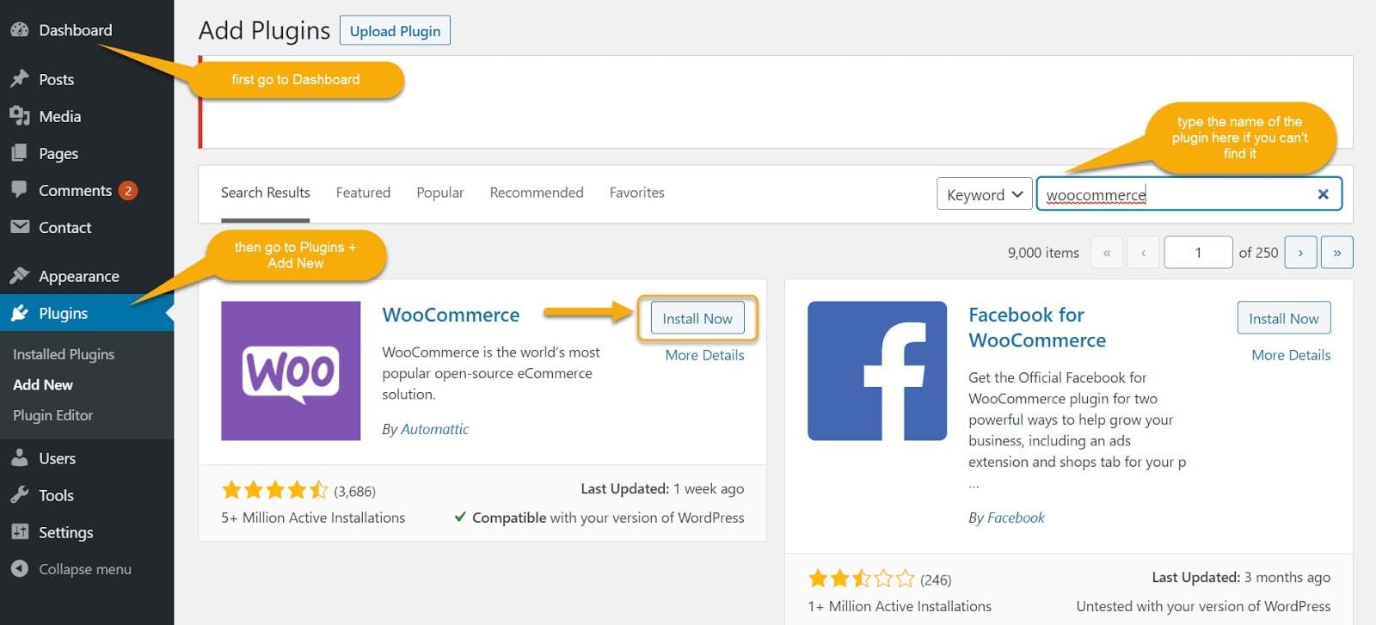Collapse the sidebar menu
This screenshot has width=1376, height=625.
click(x=71, y=569)
